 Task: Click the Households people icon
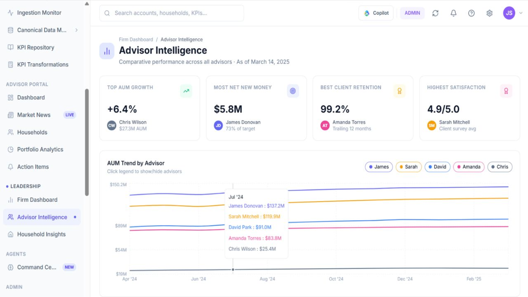11,132
